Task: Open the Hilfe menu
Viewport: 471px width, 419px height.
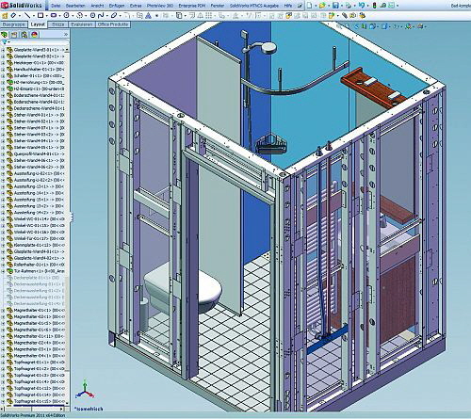Action: (x=288, y=6)
